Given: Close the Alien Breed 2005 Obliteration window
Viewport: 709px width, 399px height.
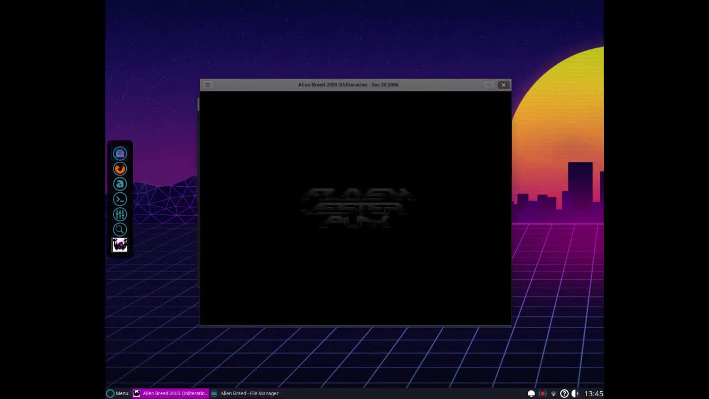Looking at the screenshot, I should coord(503,85).
